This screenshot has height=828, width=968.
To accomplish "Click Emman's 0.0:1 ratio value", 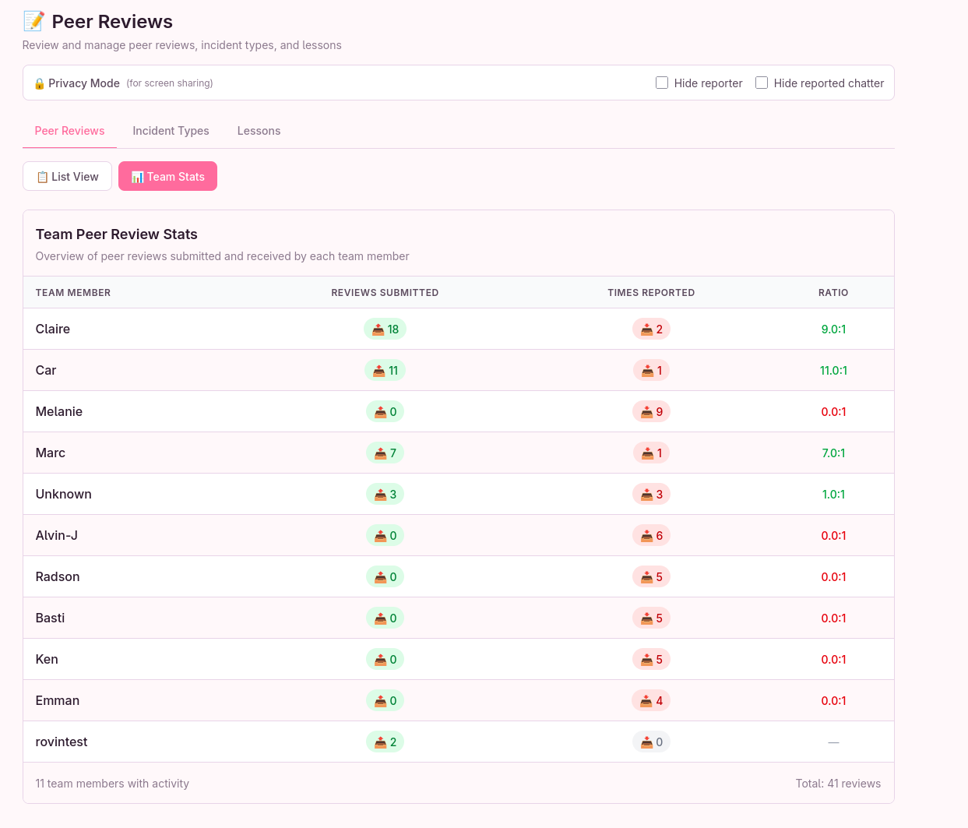I will [x=833, y=701].
